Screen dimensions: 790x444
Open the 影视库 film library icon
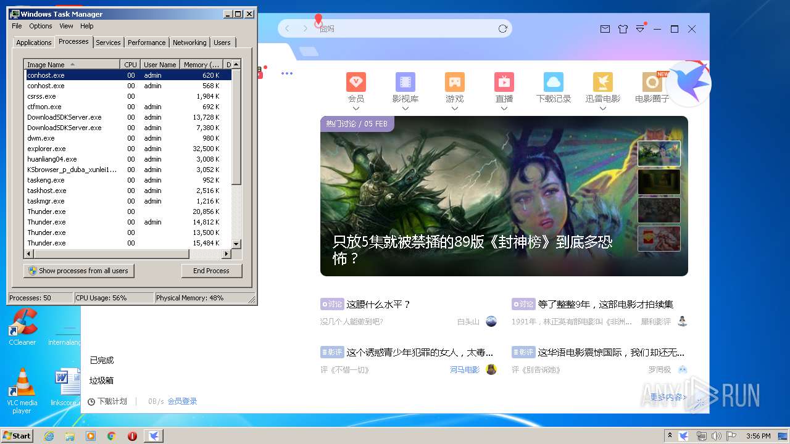(x=405, y=82)
